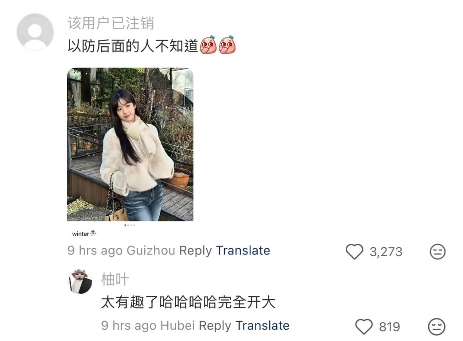Open the attached photo of woman in white coat
Viewport: 463px width, 341px height.
click(130, 145)
